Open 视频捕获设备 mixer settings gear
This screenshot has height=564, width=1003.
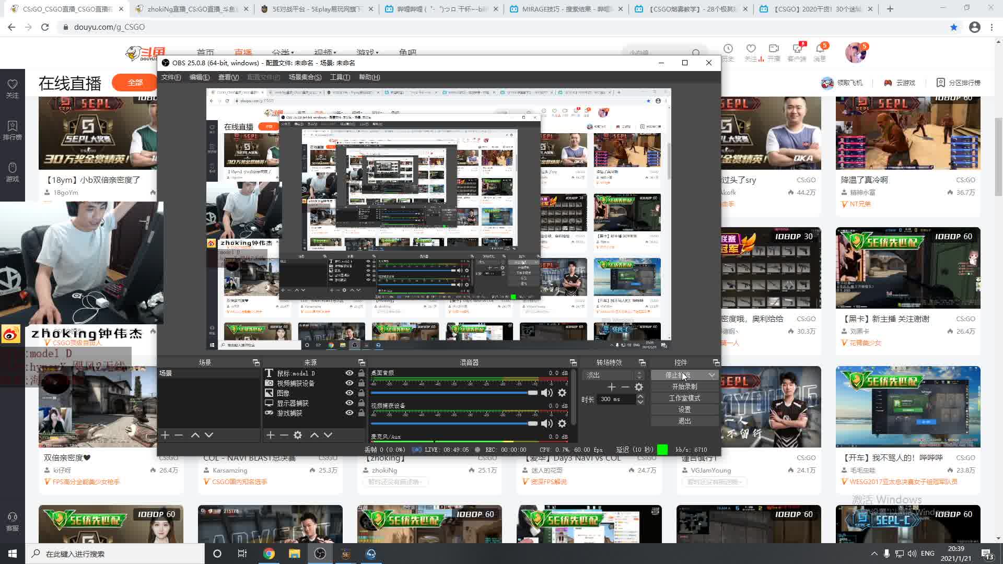pyautogui.click(x=562, y=424)
